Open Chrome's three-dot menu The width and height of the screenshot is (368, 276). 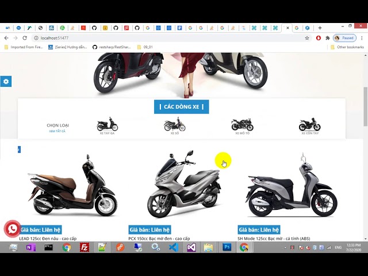point(362,38)
